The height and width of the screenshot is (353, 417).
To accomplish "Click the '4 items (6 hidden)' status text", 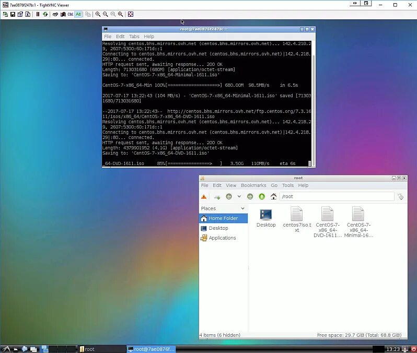I will [220, 335].
